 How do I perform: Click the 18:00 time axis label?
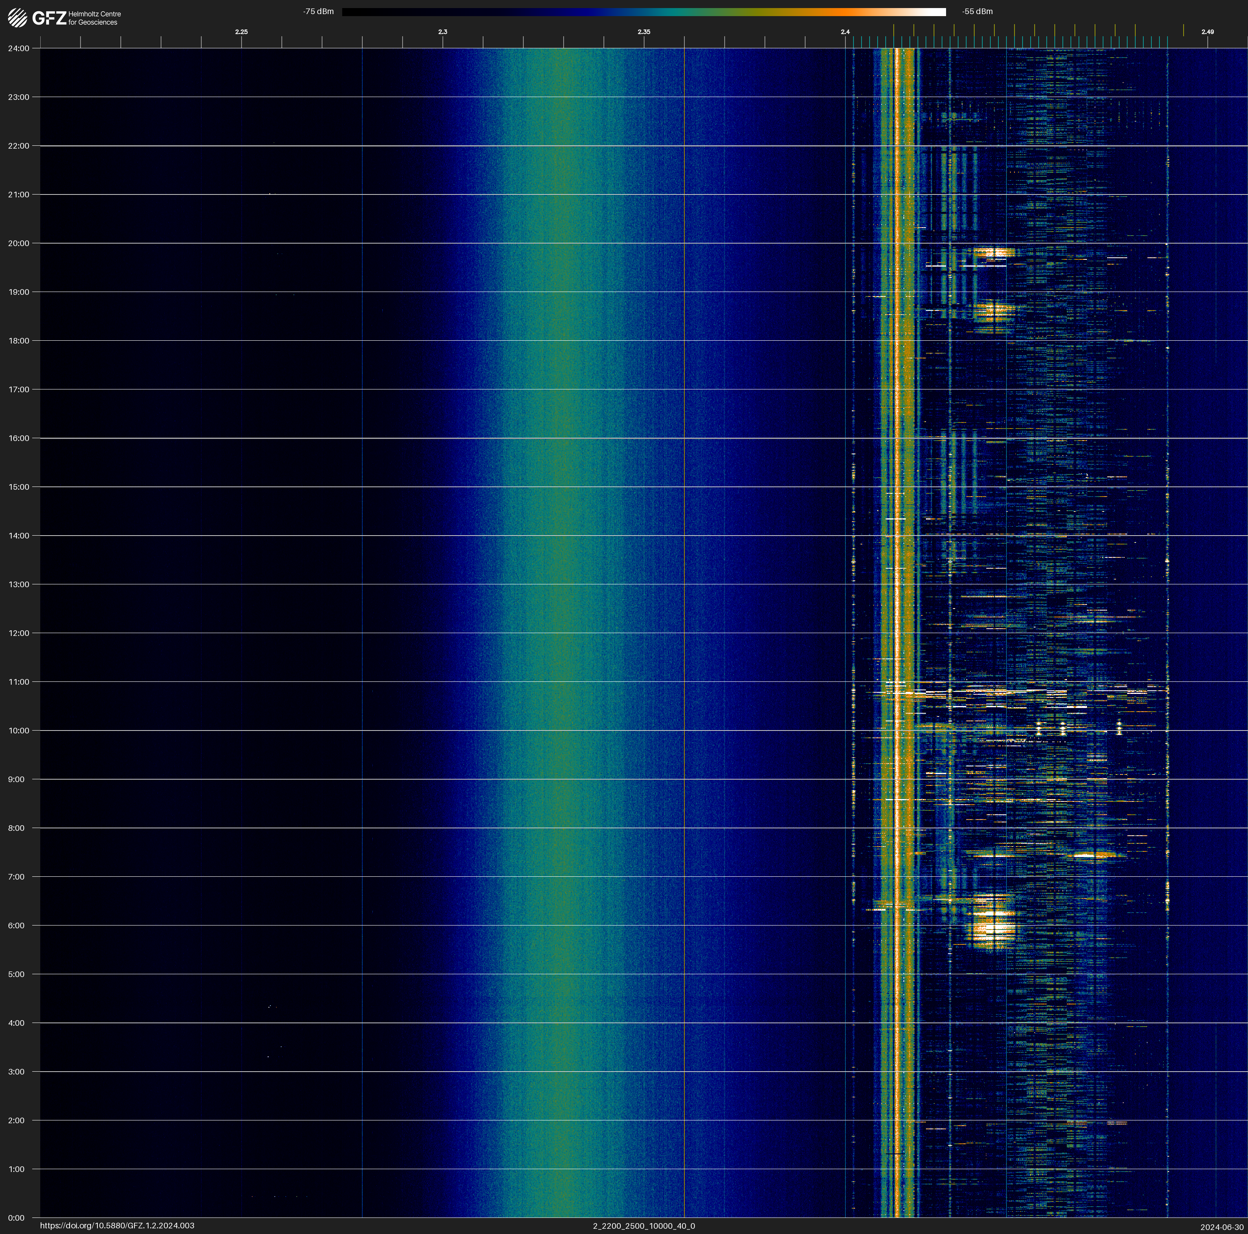19,340
